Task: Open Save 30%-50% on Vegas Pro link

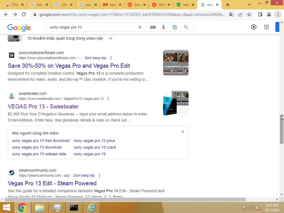Action: click(x=69, y=66)
